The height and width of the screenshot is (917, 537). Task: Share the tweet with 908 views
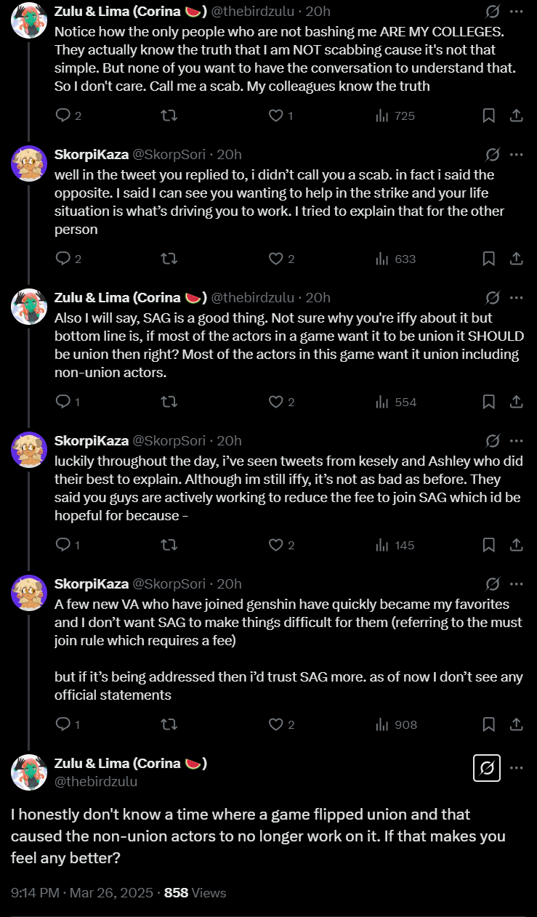(x=516, y=724)
